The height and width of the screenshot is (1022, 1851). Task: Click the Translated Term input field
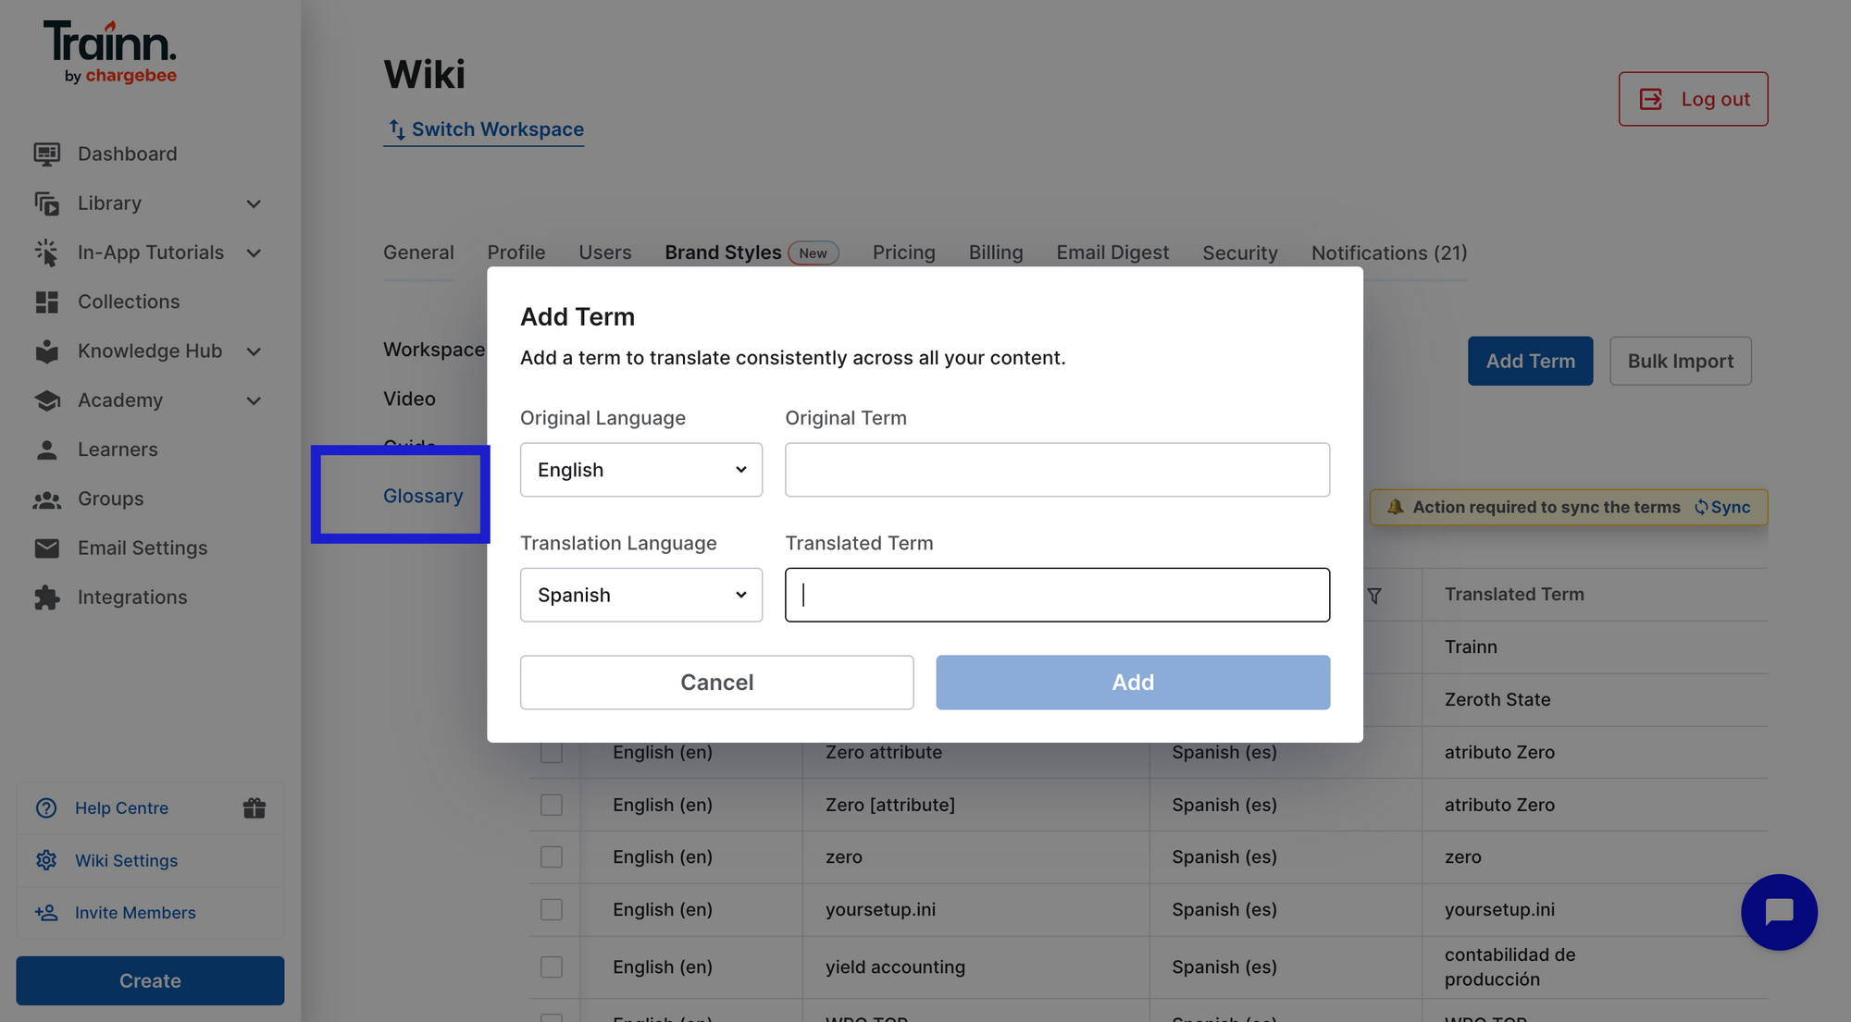(1057, 595)
